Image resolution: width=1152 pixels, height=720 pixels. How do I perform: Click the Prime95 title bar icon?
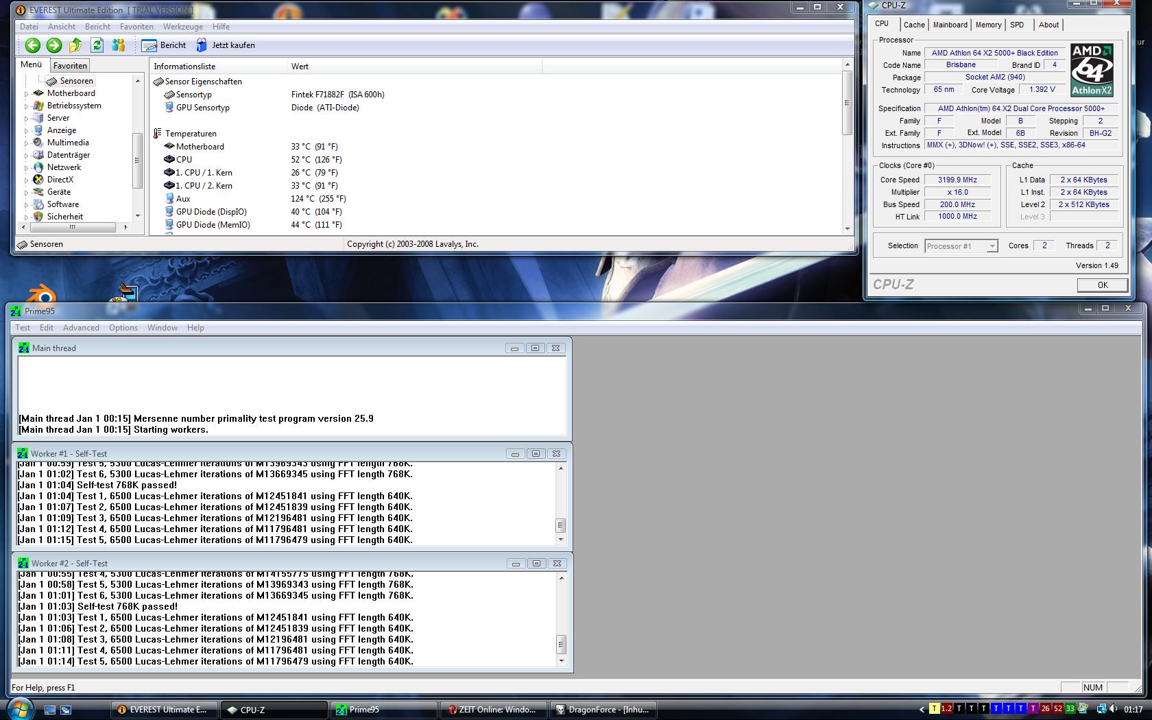click(16, 311)
